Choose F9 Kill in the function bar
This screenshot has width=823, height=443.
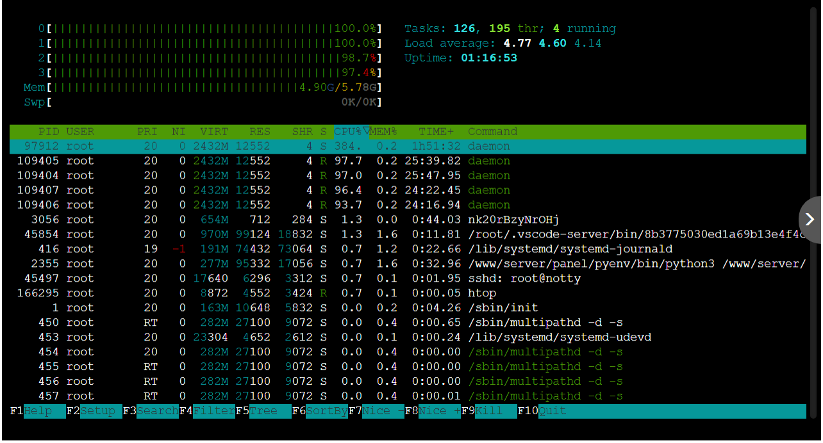coord(488,411)
